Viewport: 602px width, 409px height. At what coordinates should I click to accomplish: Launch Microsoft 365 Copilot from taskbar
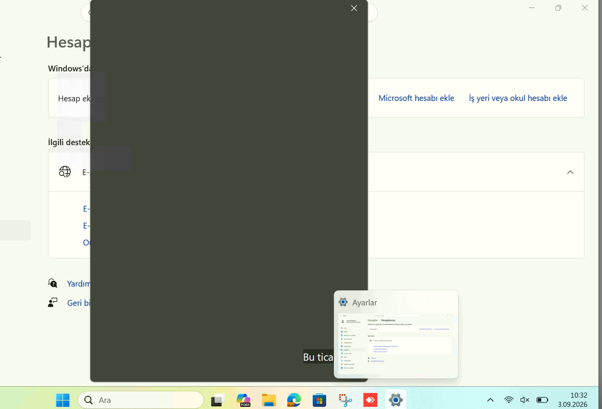coord(243,400)
